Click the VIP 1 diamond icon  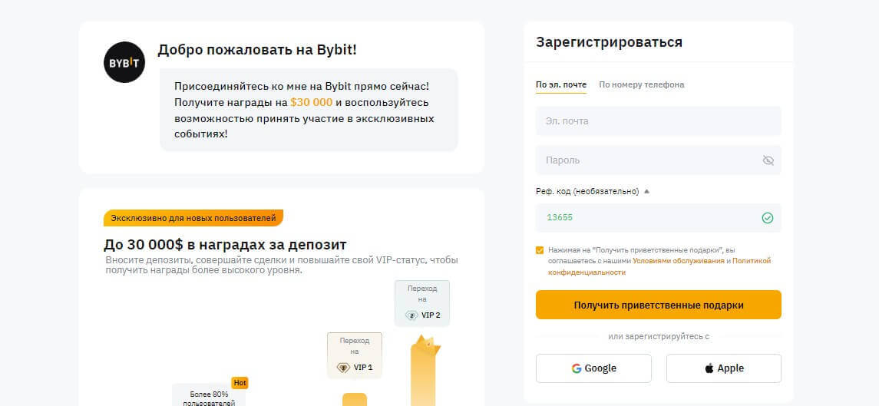(x=343, y=368)
